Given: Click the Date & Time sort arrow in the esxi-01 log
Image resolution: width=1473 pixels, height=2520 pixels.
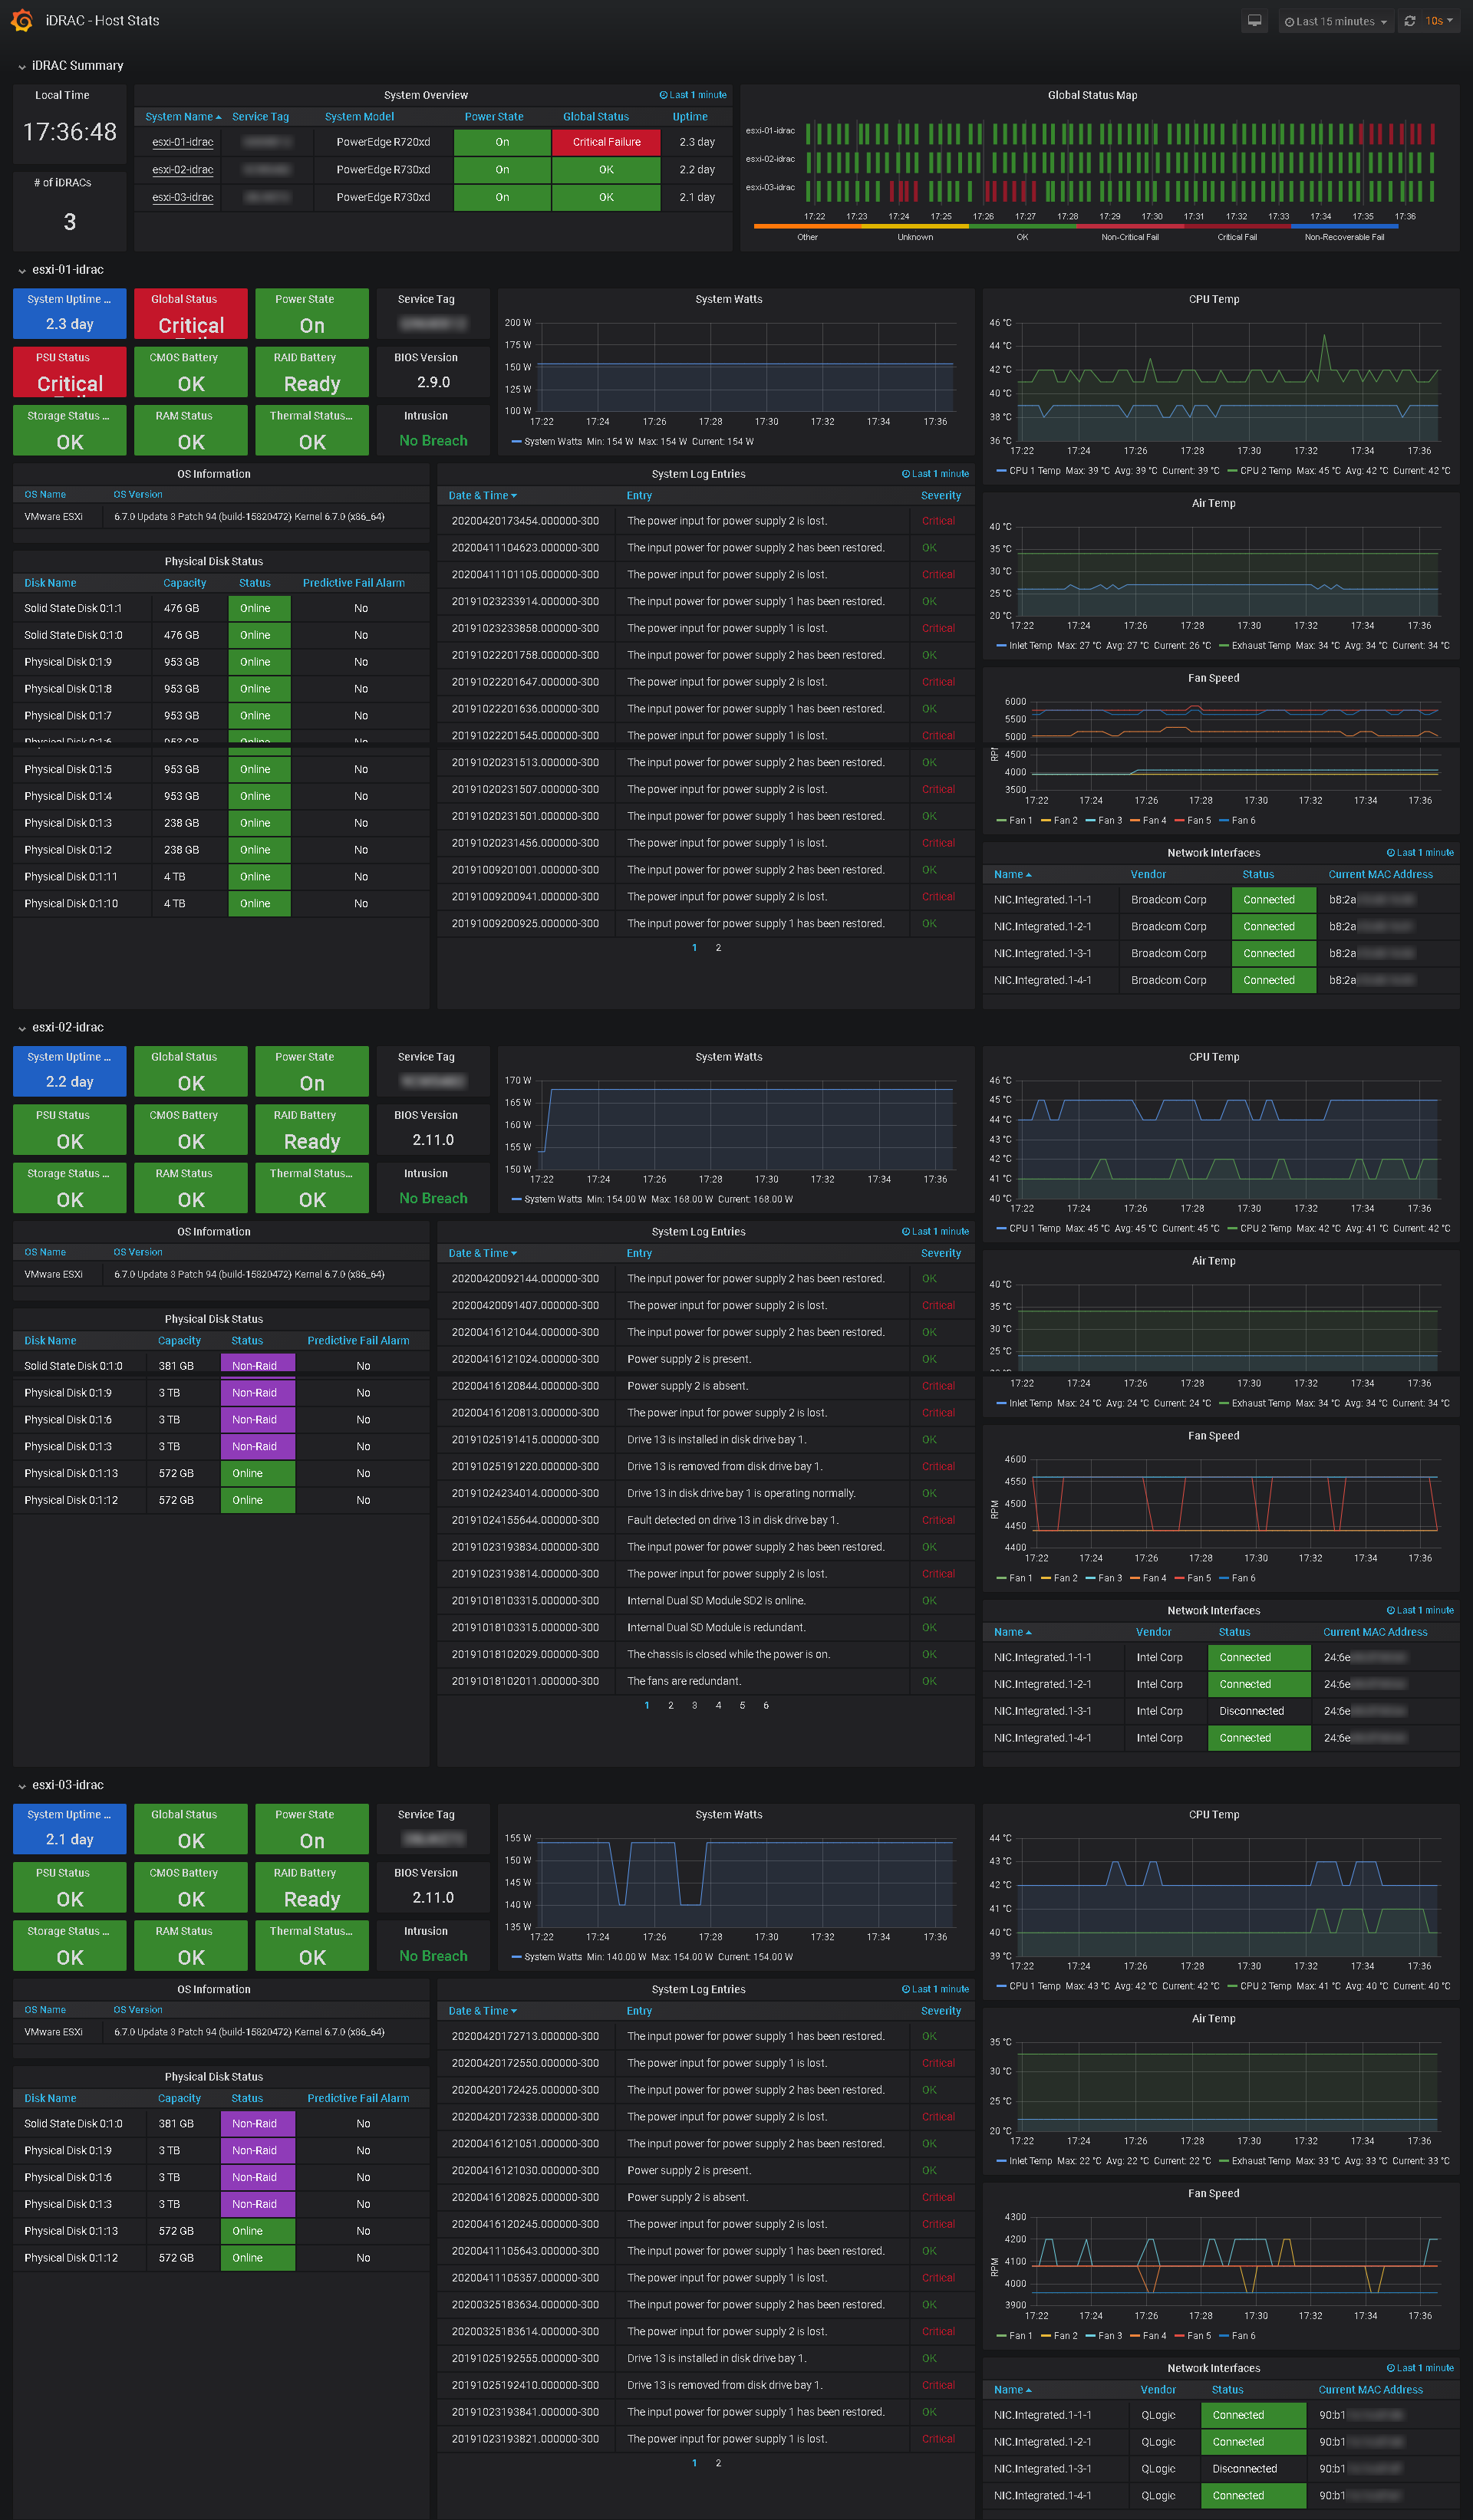Looking at the screenshot, I should point(514,496).
